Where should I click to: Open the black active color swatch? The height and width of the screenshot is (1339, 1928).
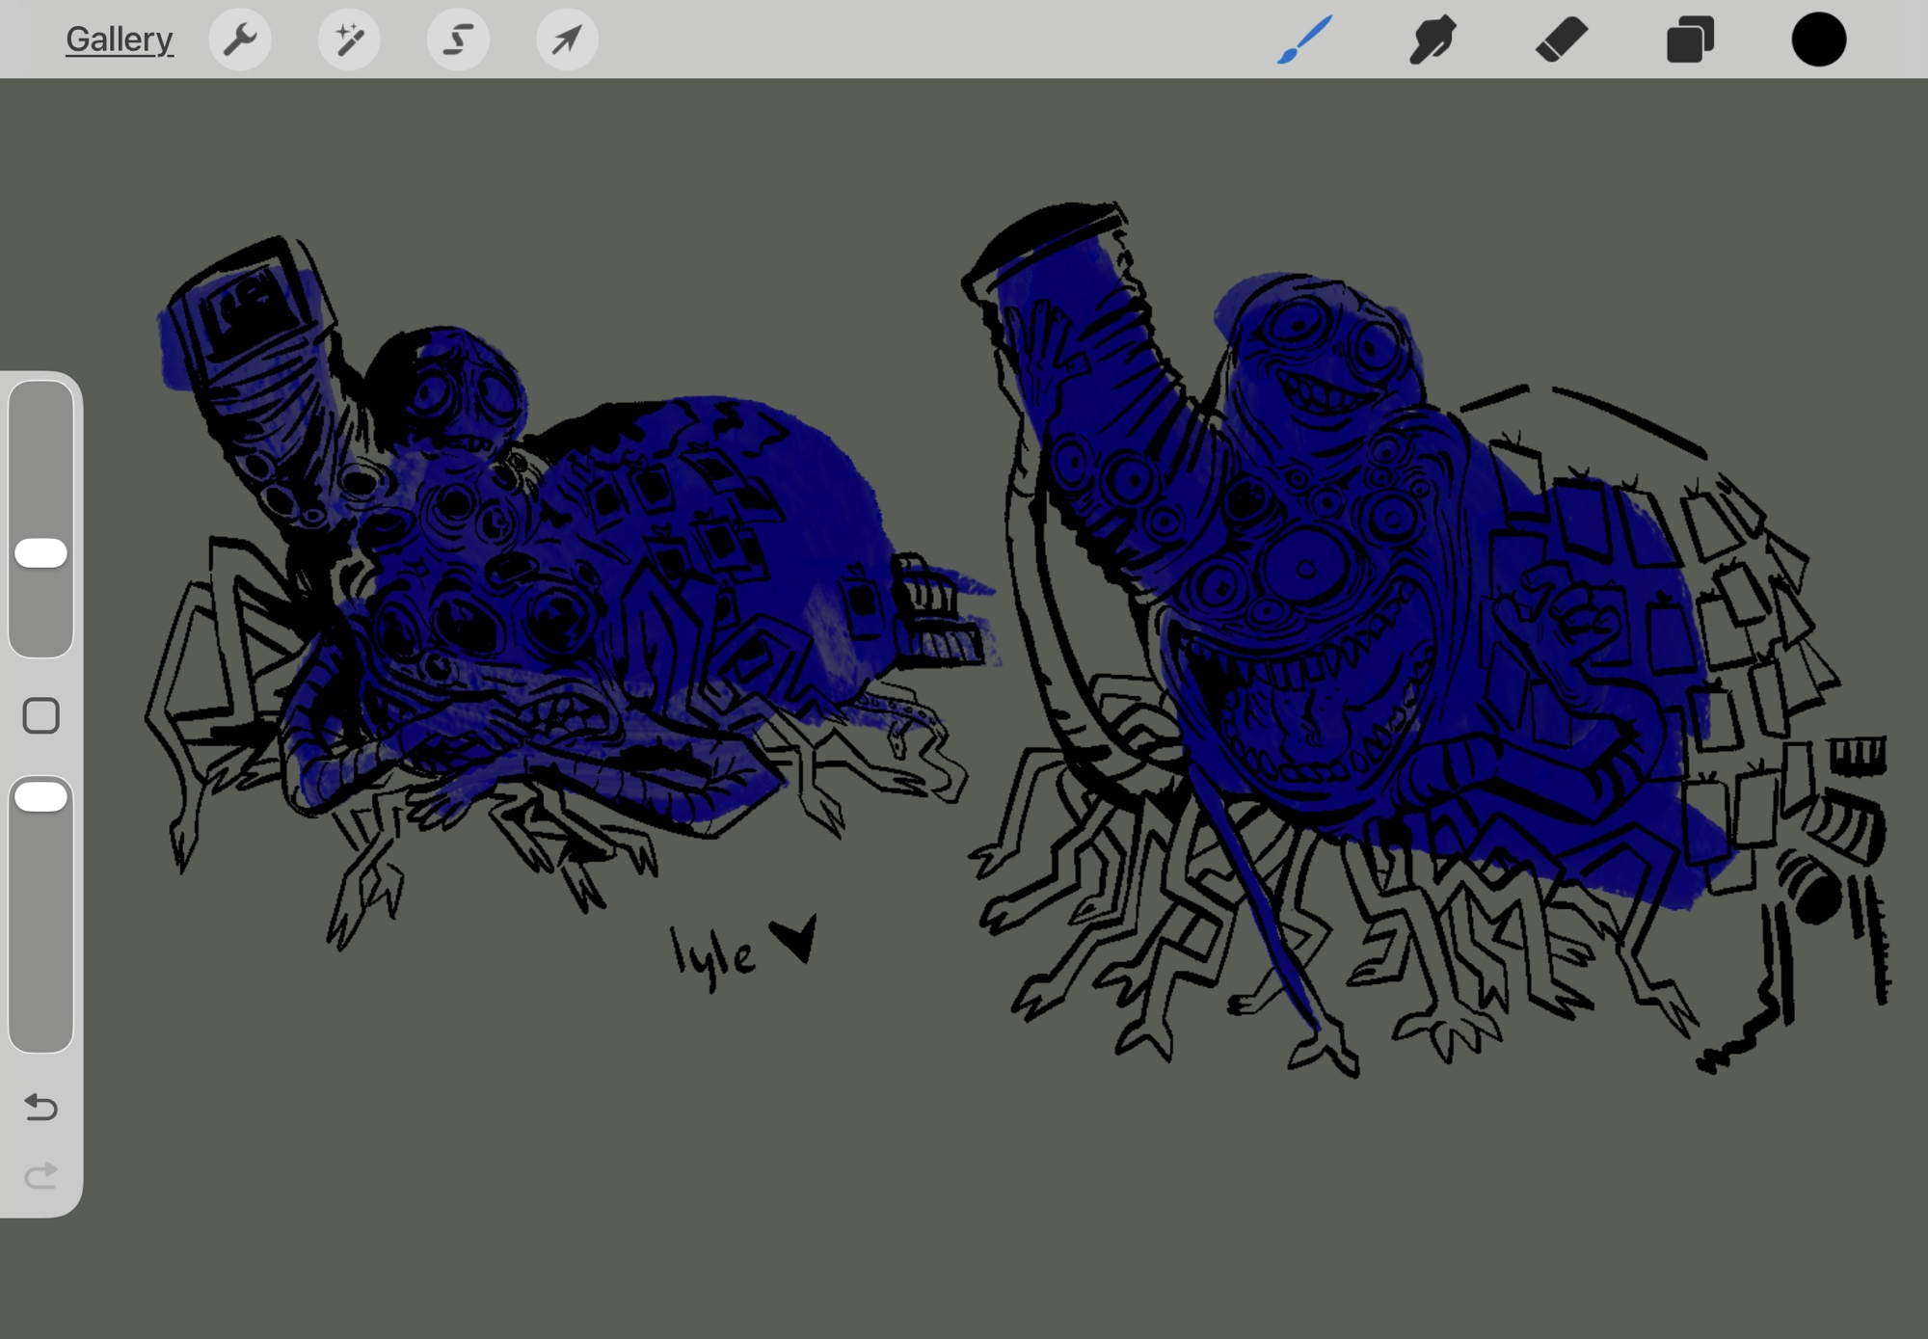[x=1818, y=40]
